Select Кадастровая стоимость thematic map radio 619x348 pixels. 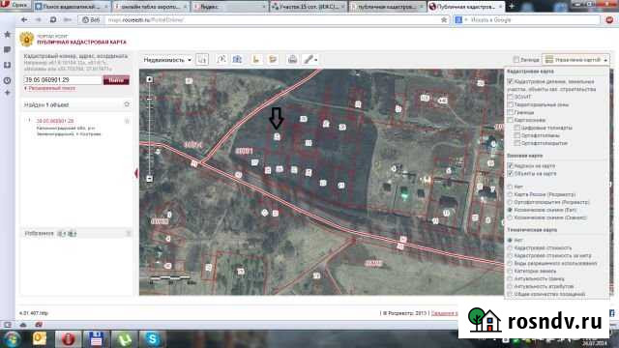[x=510, y=247]
